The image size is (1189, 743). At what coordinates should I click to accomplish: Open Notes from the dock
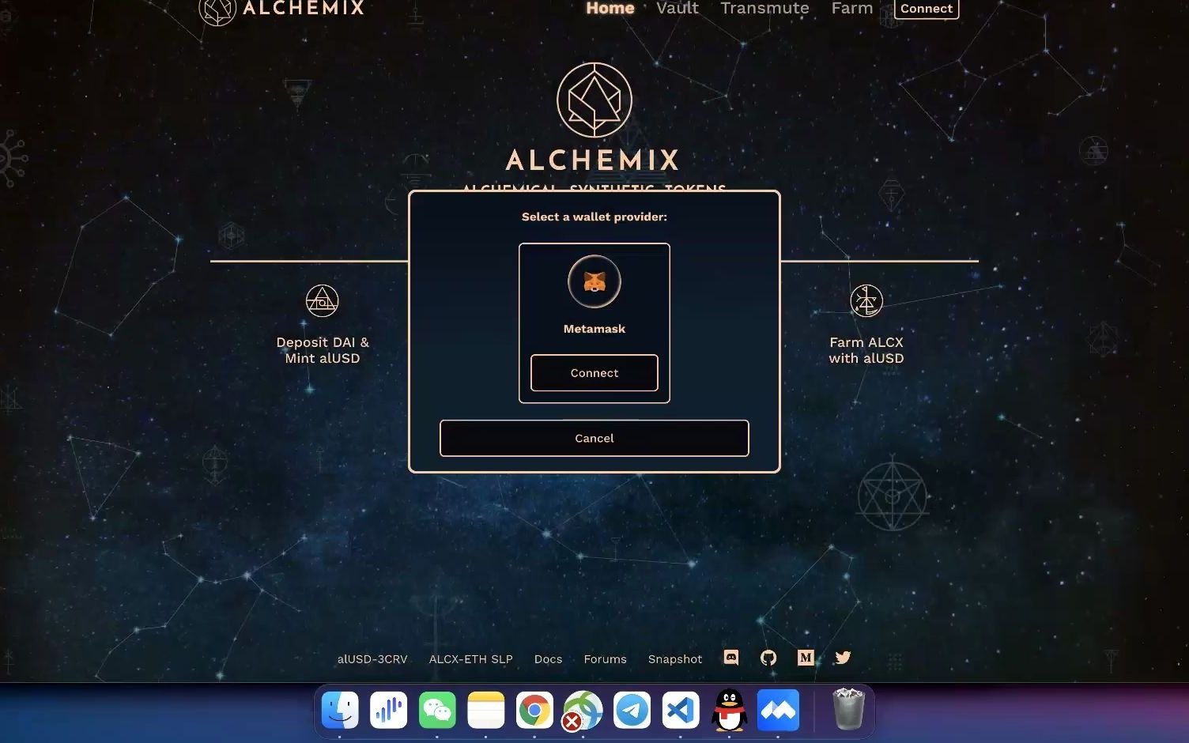pyautogui.click(x=486, y=710)
